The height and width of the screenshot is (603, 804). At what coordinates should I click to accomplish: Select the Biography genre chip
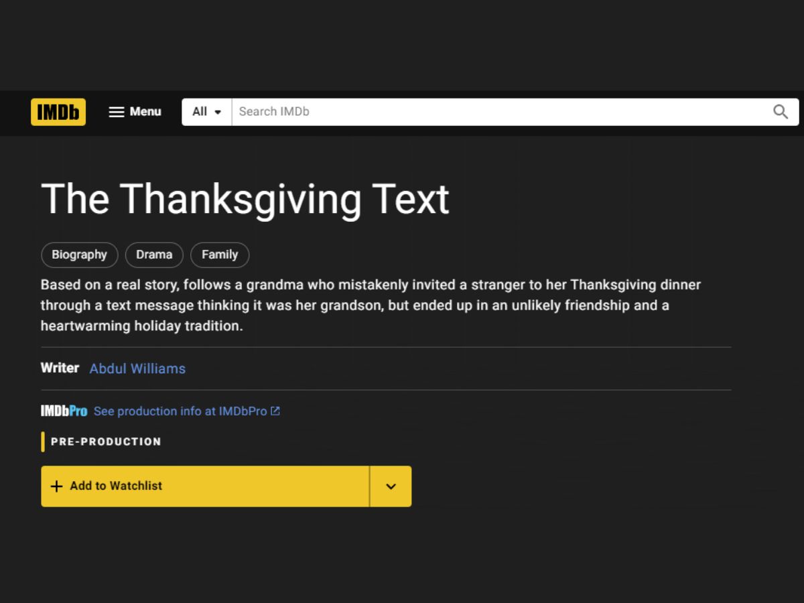click(x=80, y=255)
